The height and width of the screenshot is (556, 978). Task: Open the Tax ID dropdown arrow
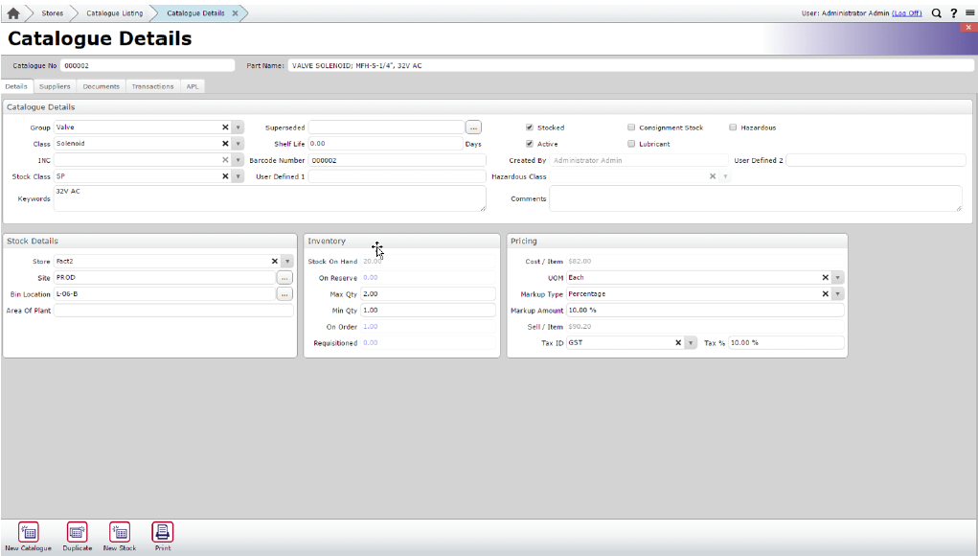pyautogui.click(x=691, y=342)
